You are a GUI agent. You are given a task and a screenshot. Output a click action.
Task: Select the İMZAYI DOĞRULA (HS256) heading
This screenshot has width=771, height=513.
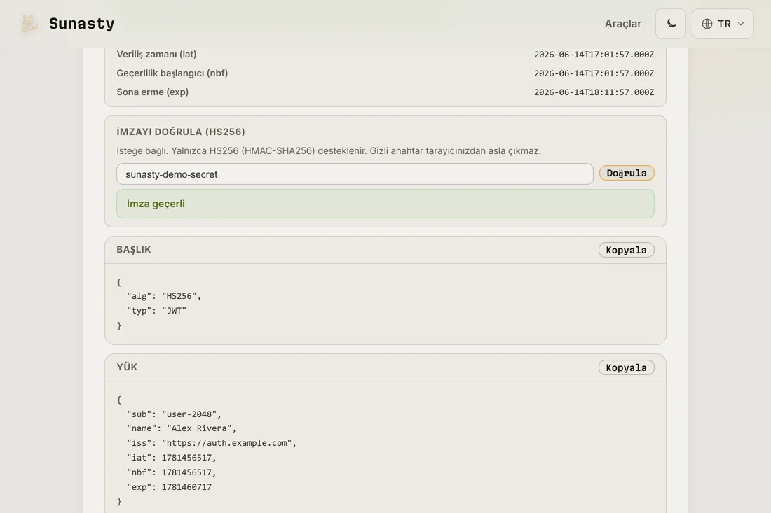(180, 132)
